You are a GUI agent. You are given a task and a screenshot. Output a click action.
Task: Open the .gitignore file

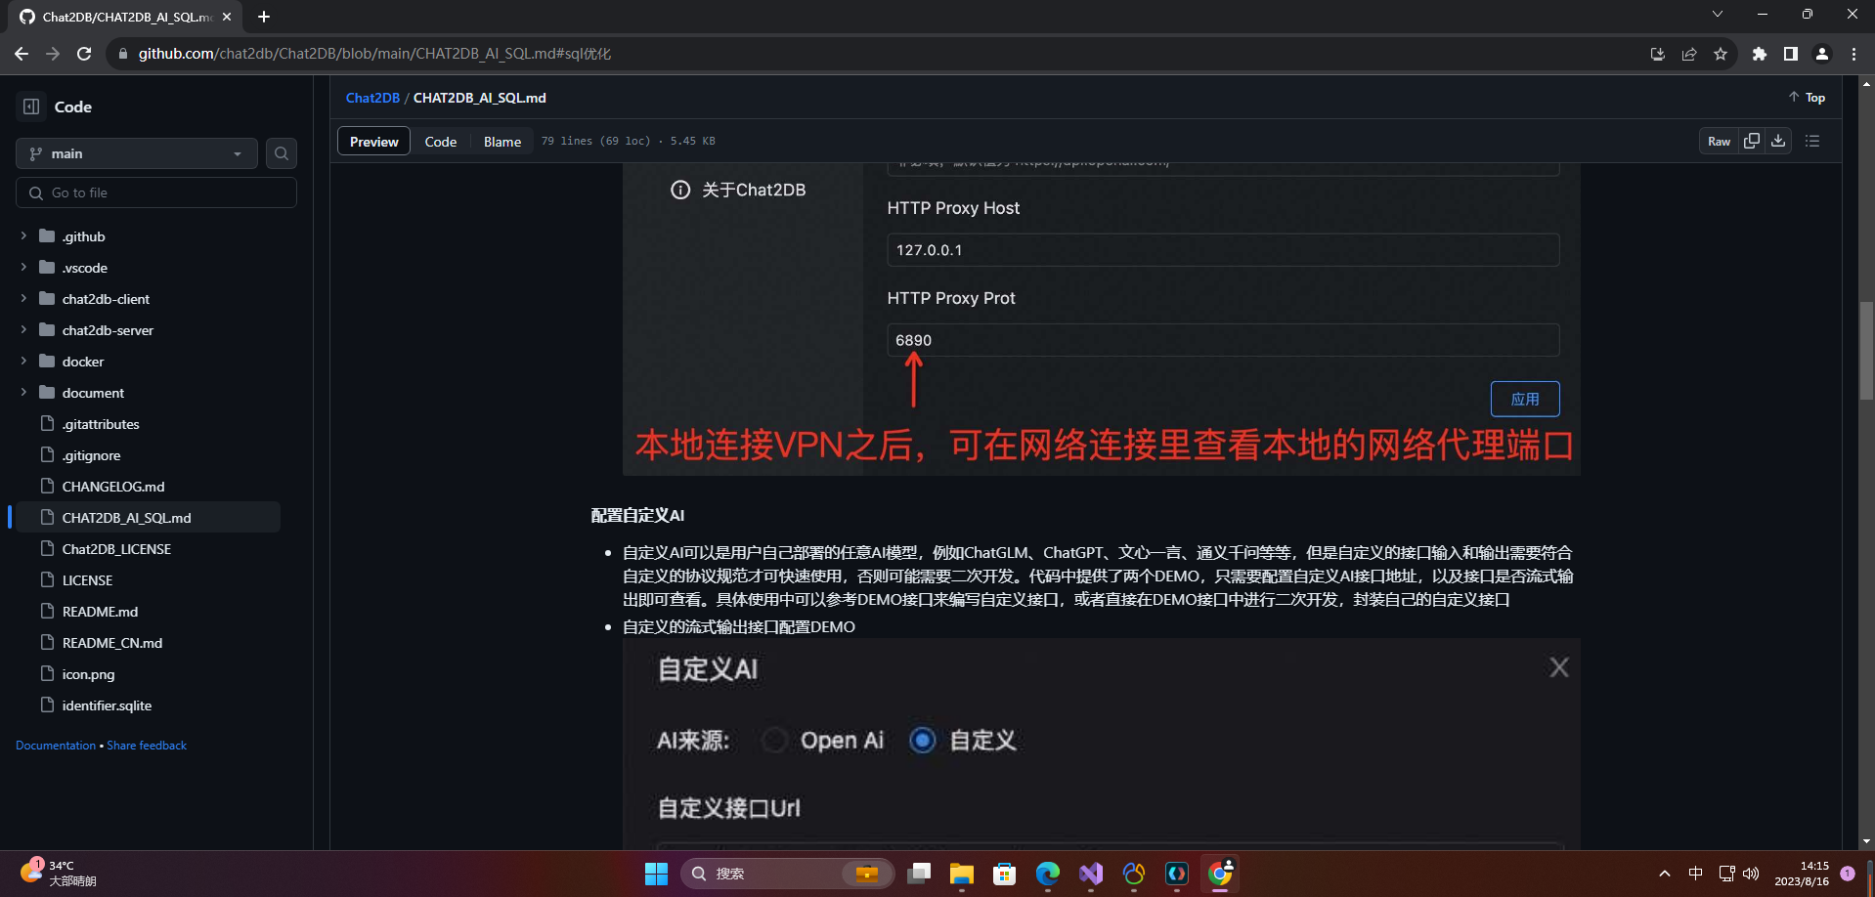tap(92, 455)
